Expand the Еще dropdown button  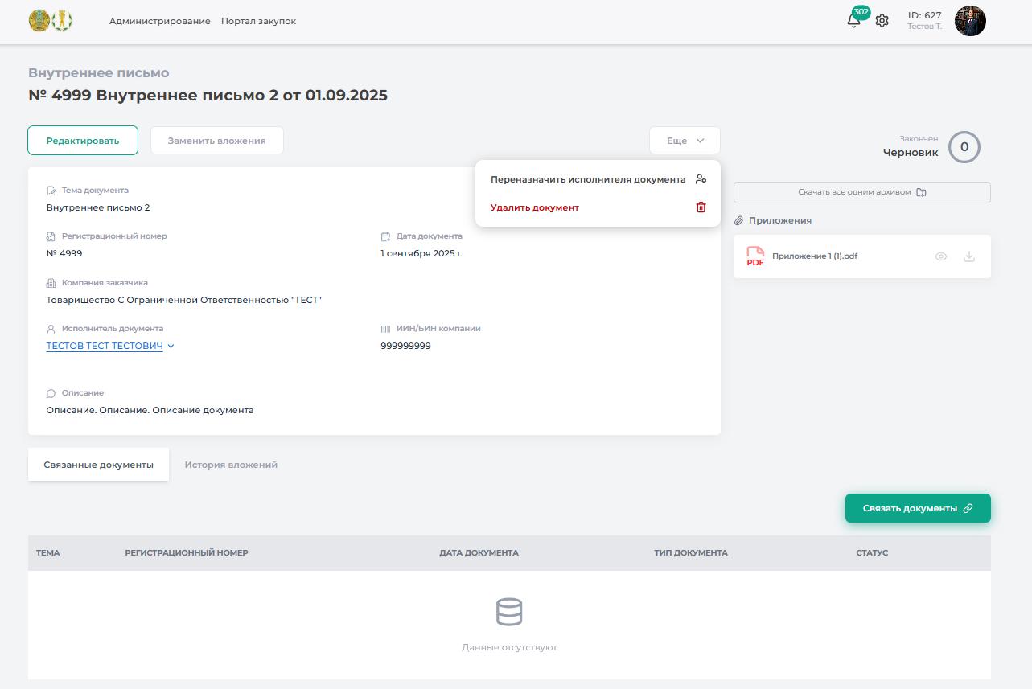click(x=685, y=141)
